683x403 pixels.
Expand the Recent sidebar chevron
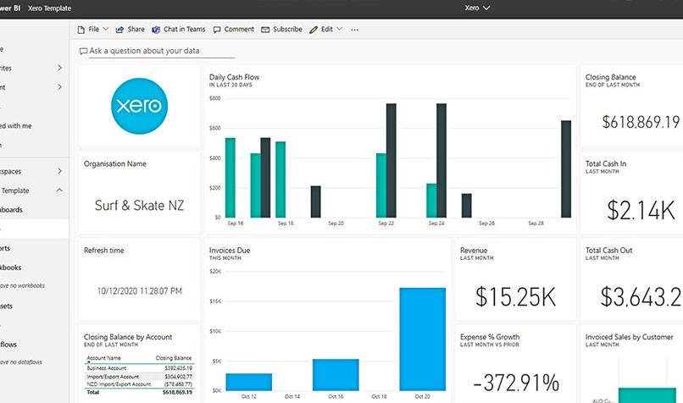coord(59,87)
